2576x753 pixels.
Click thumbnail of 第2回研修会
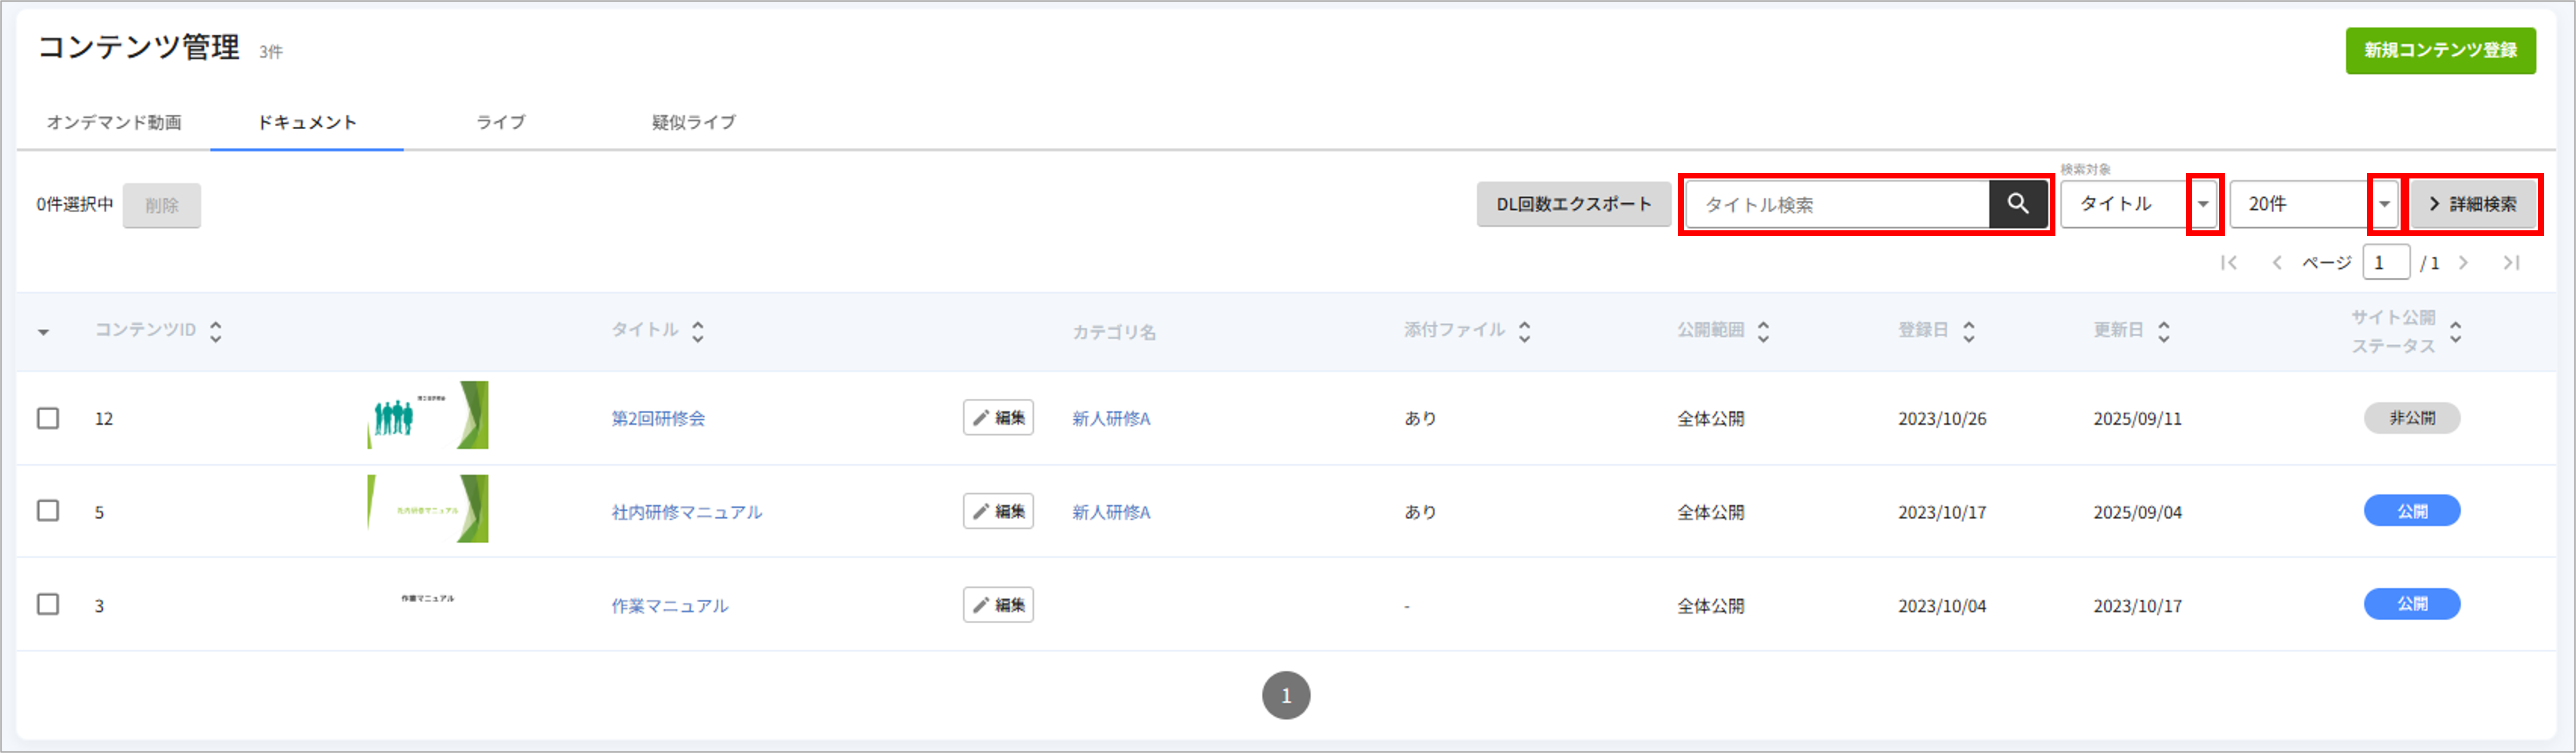tap(428, 415)
